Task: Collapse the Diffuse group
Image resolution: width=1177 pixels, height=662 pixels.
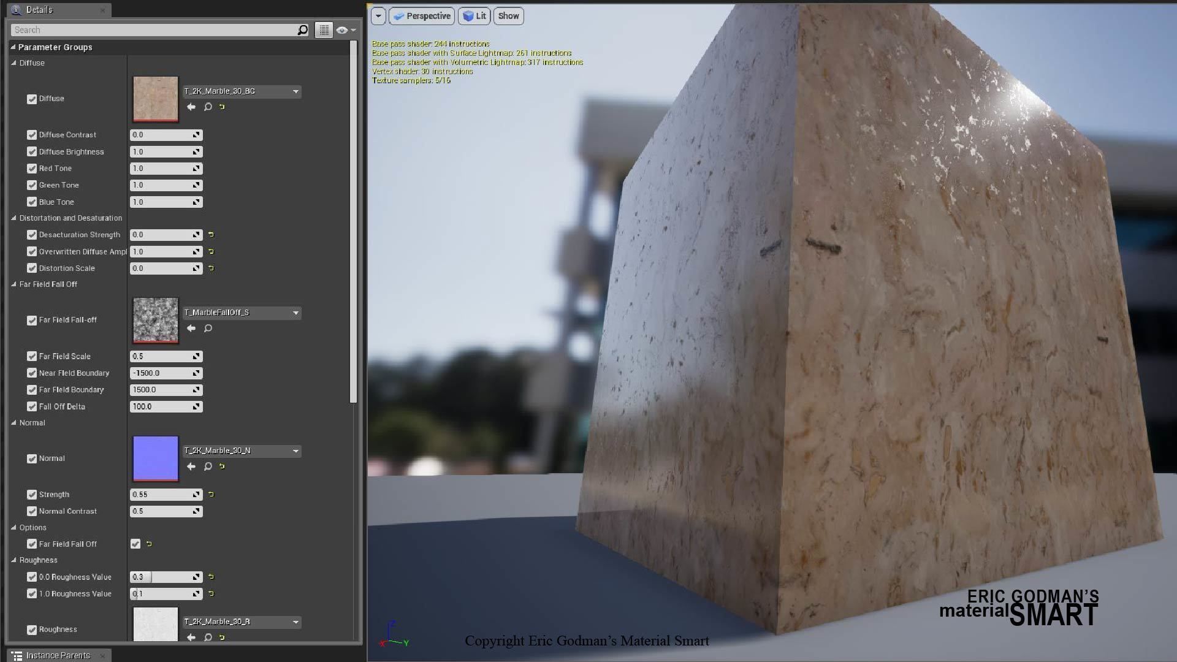Action: pos(14,63)
